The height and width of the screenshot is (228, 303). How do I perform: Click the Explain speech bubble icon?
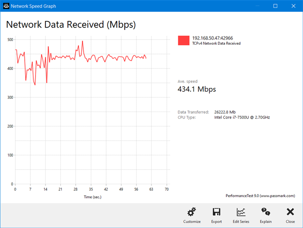[266, 212]
